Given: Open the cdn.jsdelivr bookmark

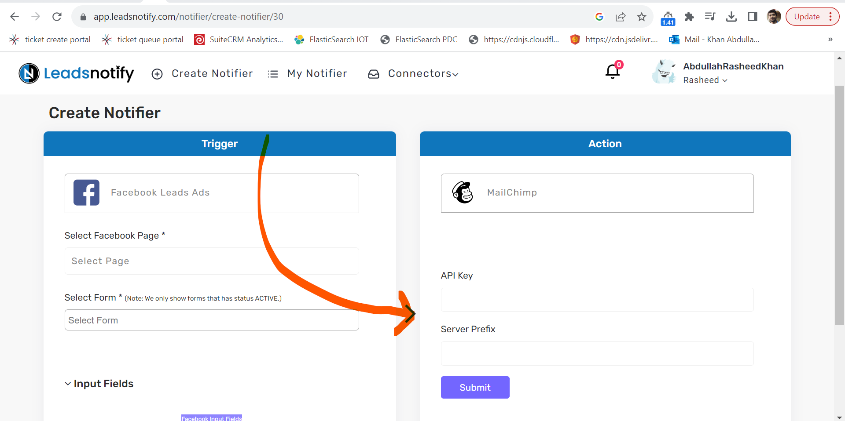Looking at the screenshot, I should pyautogui.click(x=614, y=40).
